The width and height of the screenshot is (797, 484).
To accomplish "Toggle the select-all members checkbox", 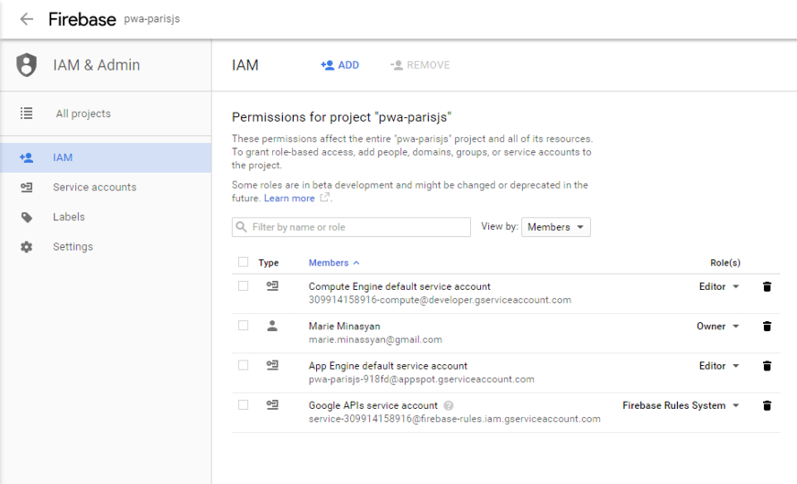I will tap(243, 263).
